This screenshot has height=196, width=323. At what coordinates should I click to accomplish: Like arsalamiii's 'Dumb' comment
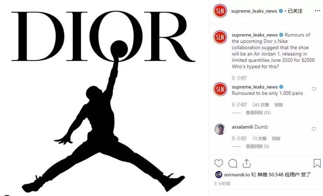click(314, 129)
